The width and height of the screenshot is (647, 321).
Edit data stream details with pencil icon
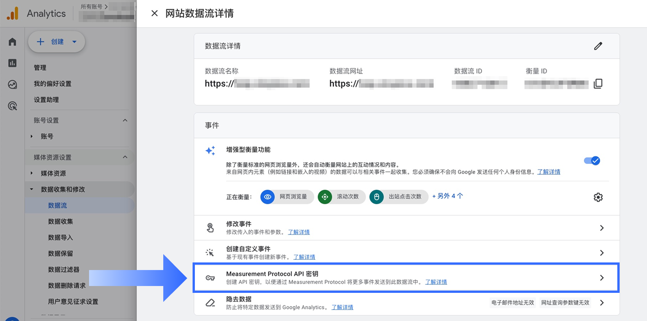(598, 46)
